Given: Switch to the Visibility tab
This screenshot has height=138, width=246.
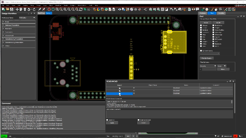Looking at the screenshot, I should pyautogui.click(x=221, y=13).
